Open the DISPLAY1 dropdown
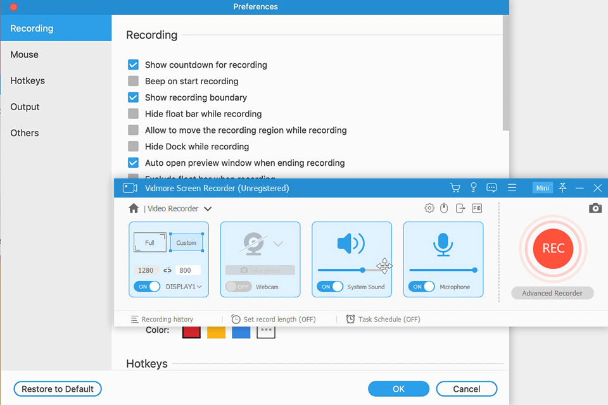Image resolution: width=608 pixels, height=405 pixels. pyautogui.click(x=184, y=287)
